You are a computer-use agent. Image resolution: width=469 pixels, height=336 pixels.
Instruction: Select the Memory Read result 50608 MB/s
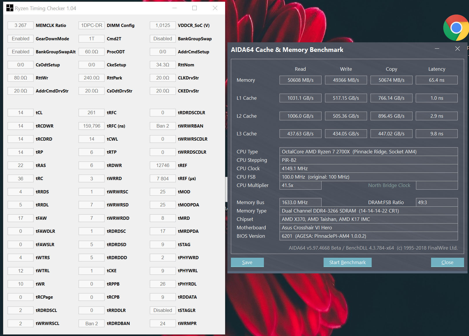pos(300,80)
